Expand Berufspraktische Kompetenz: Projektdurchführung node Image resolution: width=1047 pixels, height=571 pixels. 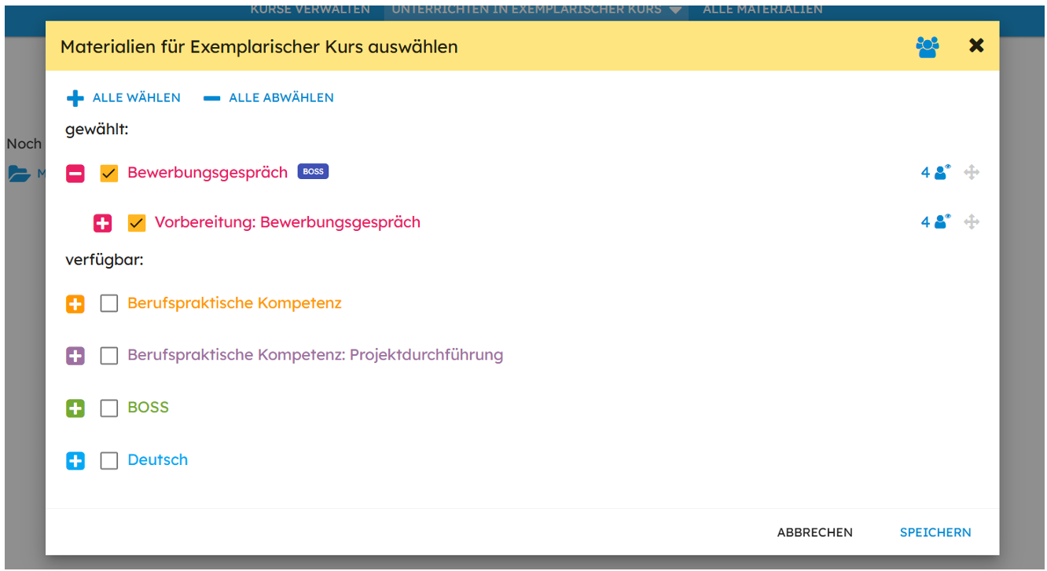pos(75,356)
